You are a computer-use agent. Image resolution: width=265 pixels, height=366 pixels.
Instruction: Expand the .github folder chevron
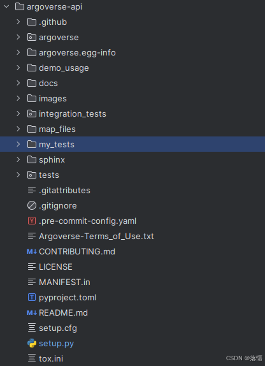click(x=18, y=22)
